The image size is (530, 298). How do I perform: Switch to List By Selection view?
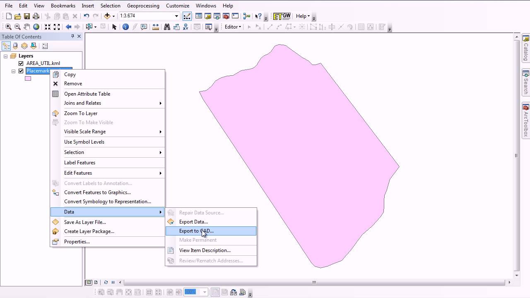click(34, 46)
